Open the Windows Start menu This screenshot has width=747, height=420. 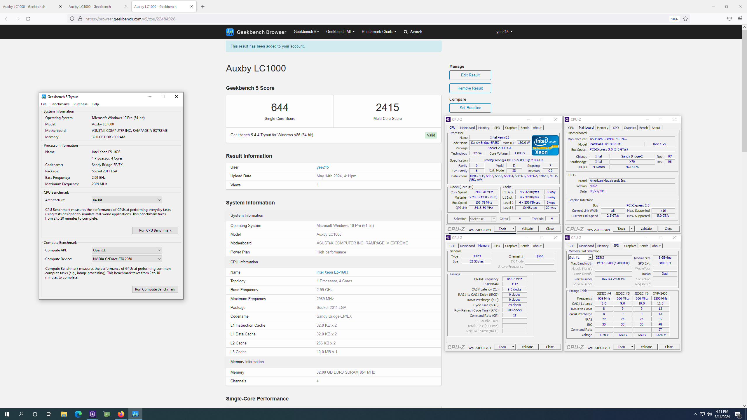pos(7,414)
